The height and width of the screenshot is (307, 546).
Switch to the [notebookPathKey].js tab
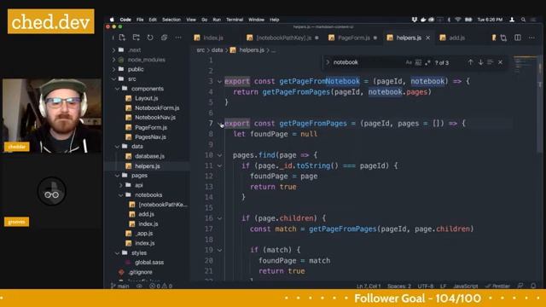pyautogui.click(x=283, y=38)
